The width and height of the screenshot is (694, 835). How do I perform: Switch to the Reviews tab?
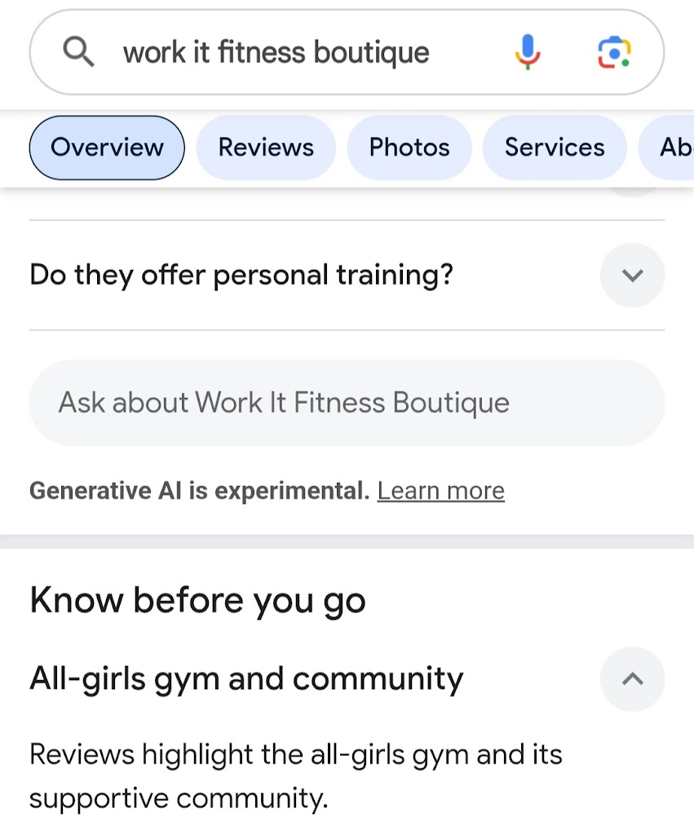(x=266, y=148)
